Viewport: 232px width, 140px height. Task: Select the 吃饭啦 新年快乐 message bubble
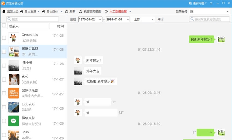pyautogui.click(x=101, y=81)
